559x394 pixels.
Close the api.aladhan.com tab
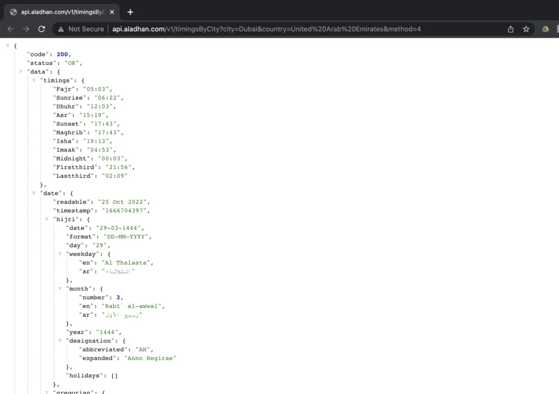[112, 12]
